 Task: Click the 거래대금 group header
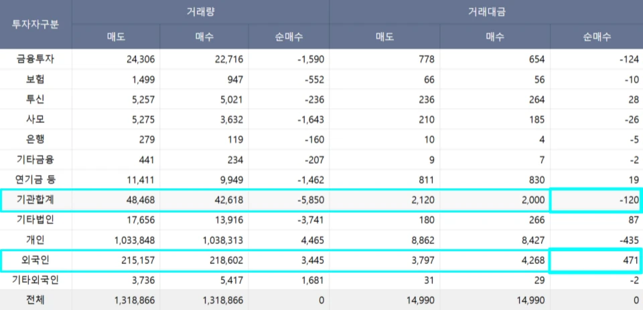tap(486, 12)
